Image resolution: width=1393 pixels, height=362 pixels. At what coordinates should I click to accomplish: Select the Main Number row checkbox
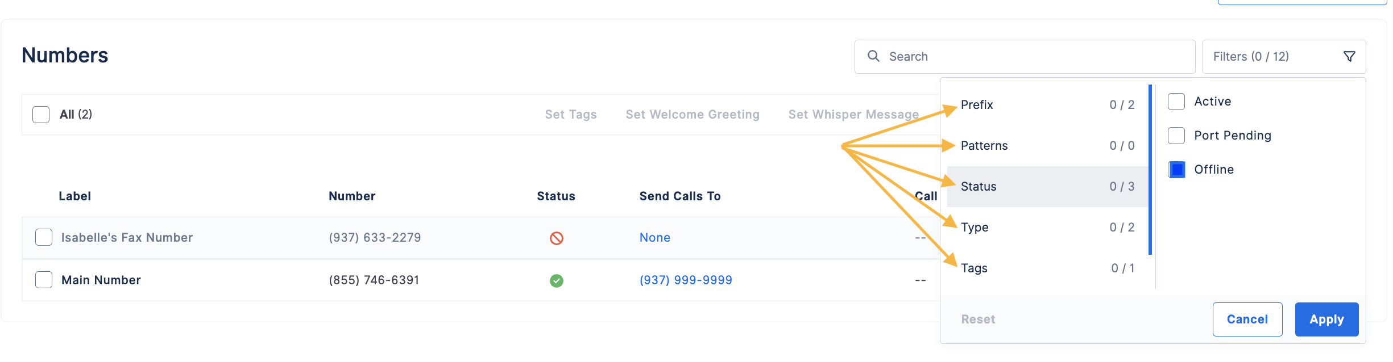44,280
